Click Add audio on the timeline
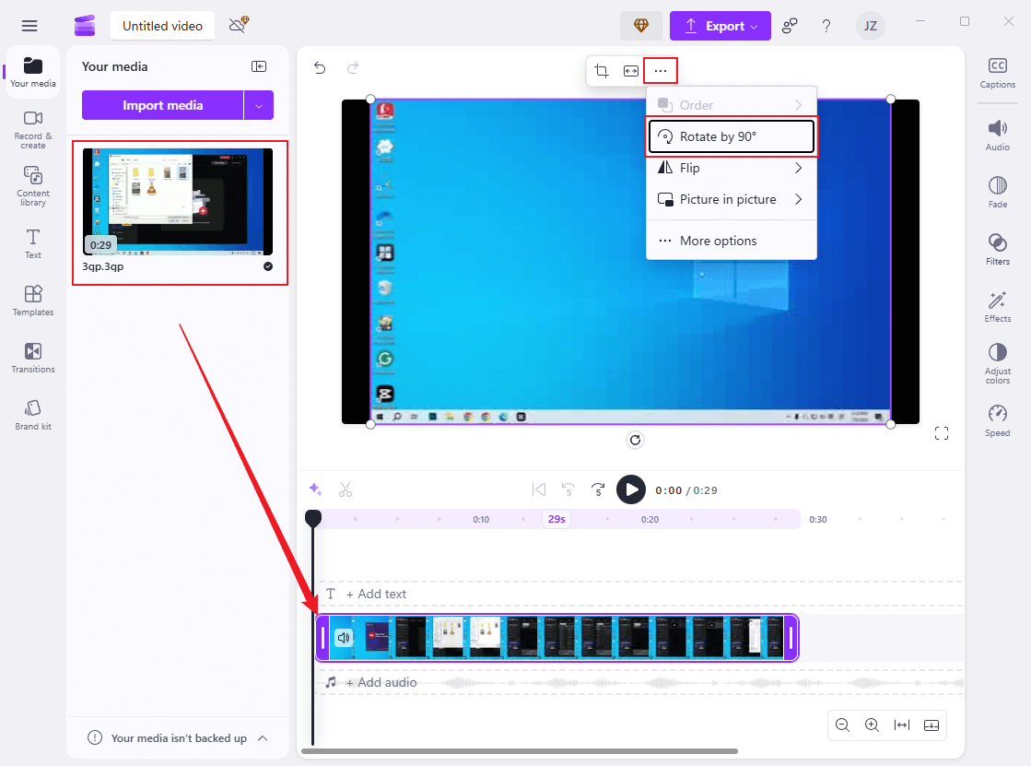Viewport: 1031px width, 766px height. [x=381, y=682]
